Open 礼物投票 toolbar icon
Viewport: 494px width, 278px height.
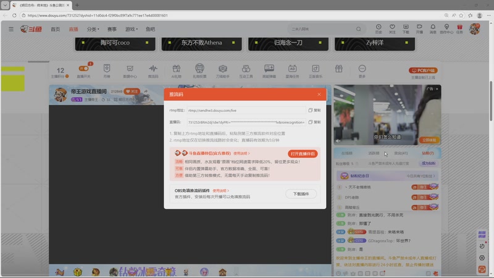199,71
